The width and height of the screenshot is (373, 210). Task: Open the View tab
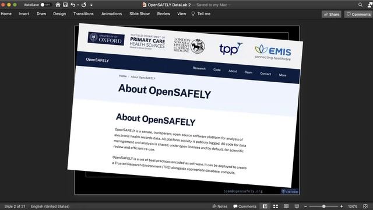[x=181, y=14]
